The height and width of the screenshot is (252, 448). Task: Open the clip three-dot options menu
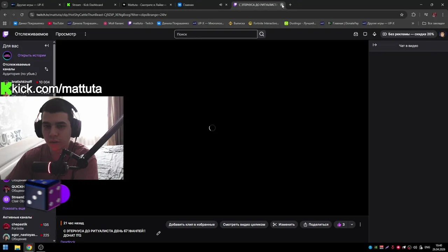click(360, 224)
